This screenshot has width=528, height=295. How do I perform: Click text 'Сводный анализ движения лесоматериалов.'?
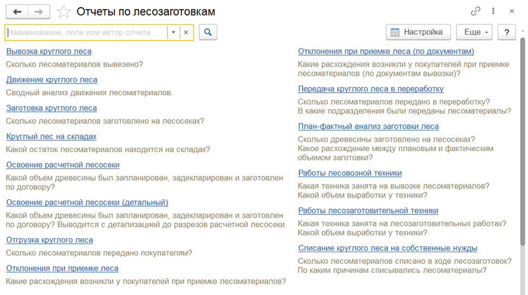pyautogui.click(x=89, y=93)
